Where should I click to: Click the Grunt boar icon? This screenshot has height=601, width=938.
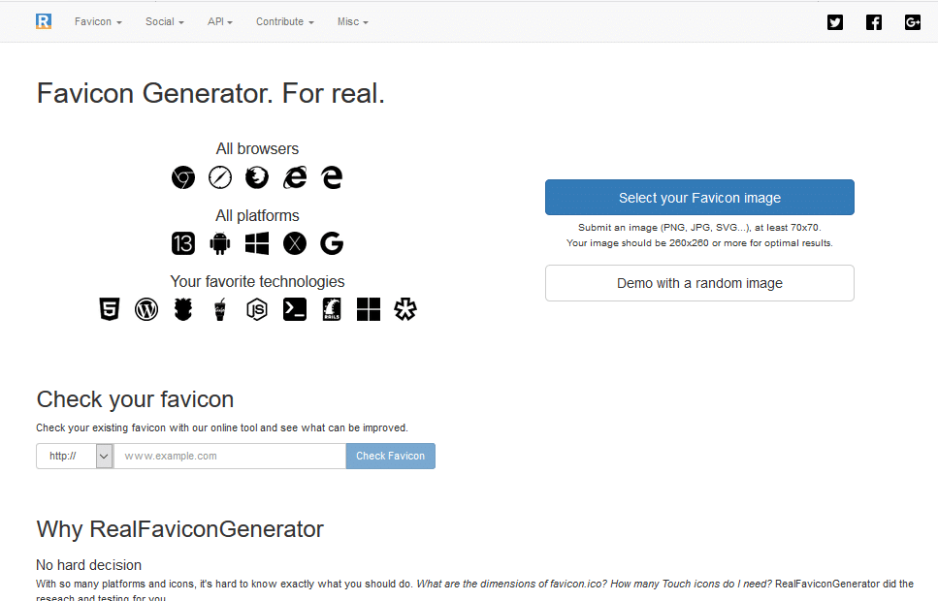tap(183, 309)
